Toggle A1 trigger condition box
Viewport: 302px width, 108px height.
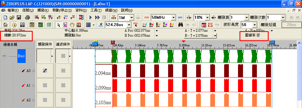click(45, 85)
